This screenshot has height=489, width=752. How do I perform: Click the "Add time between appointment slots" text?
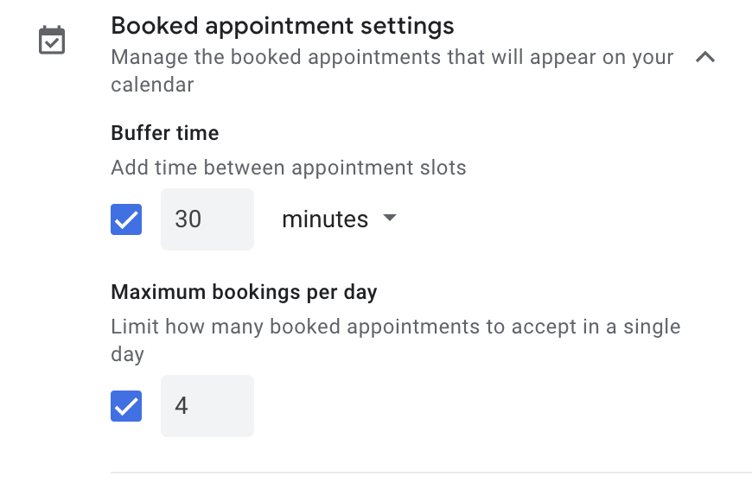pyautogui.click(x=289, y=168)
